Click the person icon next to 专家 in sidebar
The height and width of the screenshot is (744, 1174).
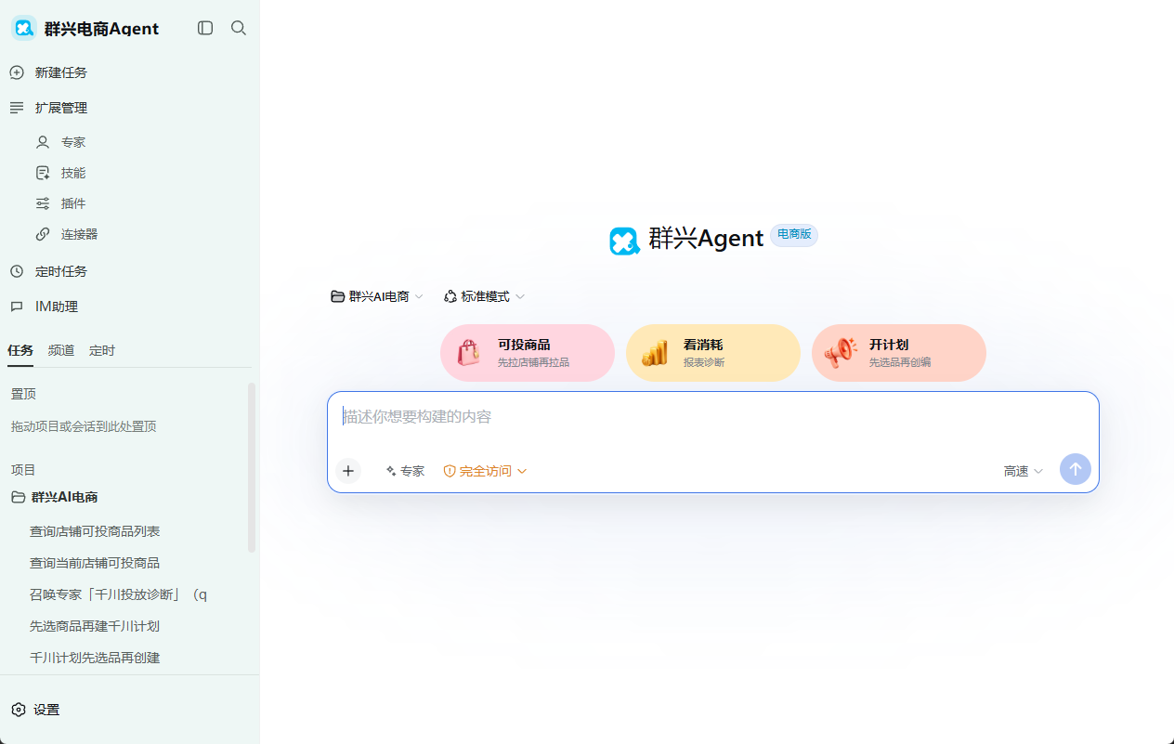(43, 142)
